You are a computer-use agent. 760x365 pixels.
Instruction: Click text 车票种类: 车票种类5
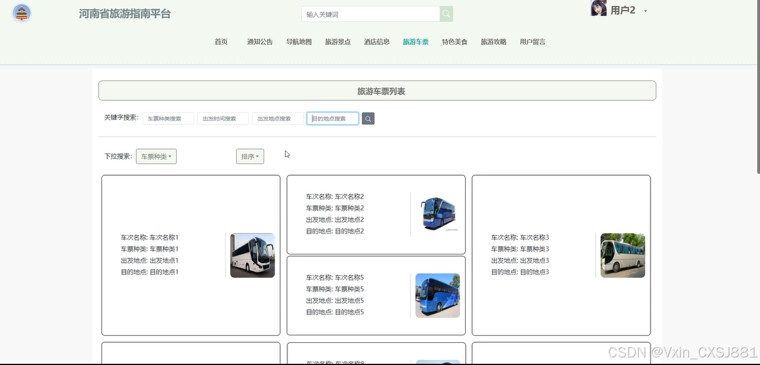click(335, 289)
